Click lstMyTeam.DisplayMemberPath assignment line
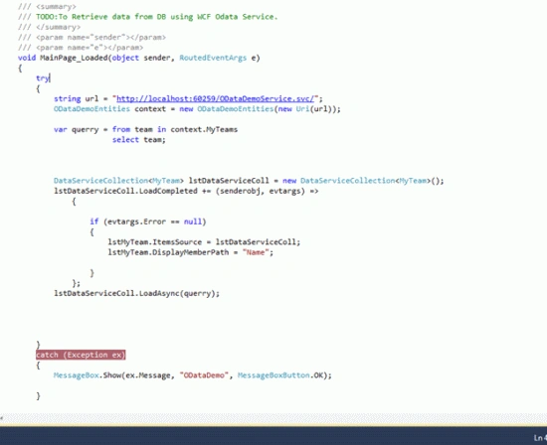The image size is (547, 445). [191, 252]
